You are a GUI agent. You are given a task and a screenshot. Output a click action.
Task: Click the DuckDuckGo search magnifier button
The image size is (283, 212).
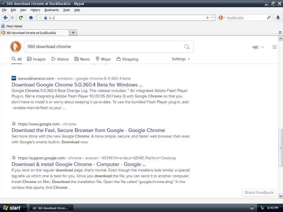pyautogui.click(x=187, y=47)
